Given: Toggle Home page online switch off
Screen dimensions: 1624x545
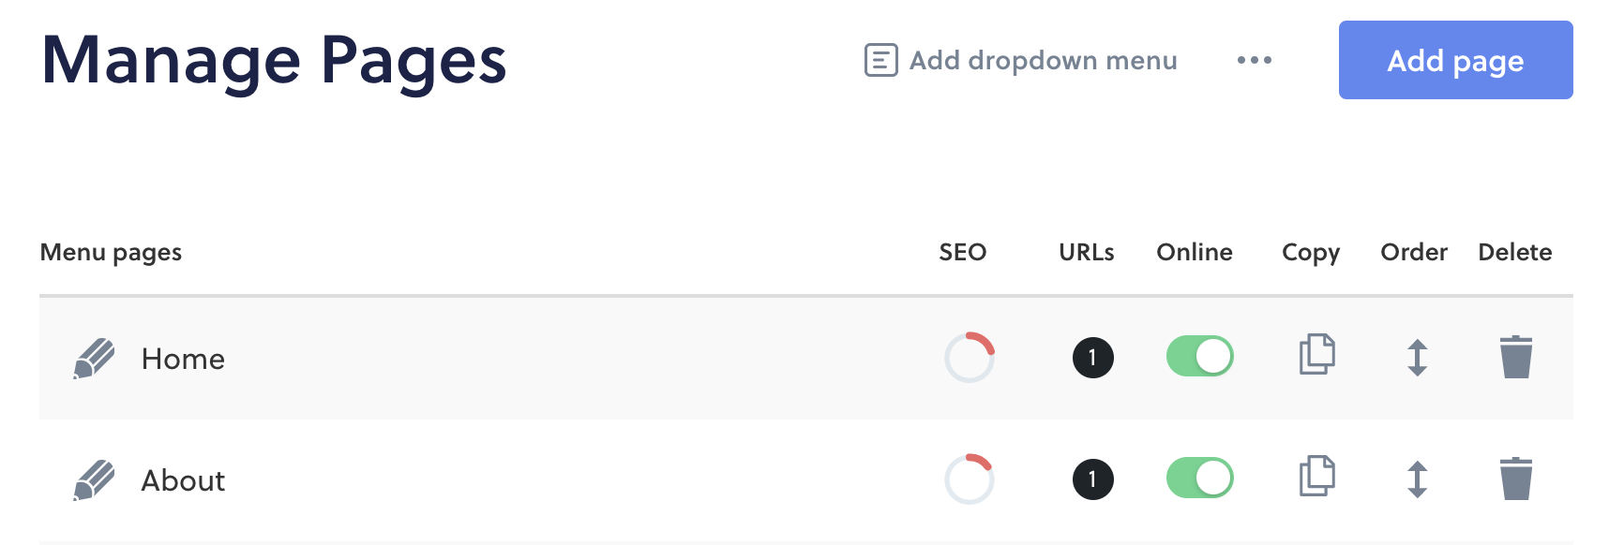Looking at the screenshot, I should click(1200, 356).
